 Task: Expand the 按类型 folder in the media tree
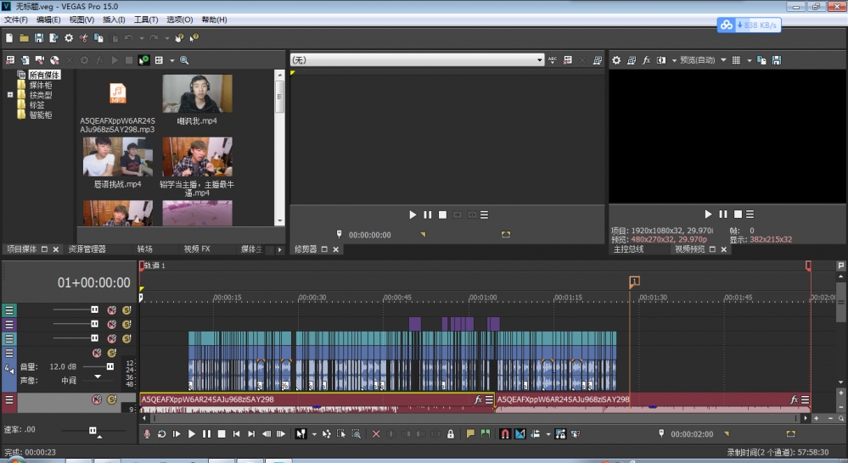(10, 95)
